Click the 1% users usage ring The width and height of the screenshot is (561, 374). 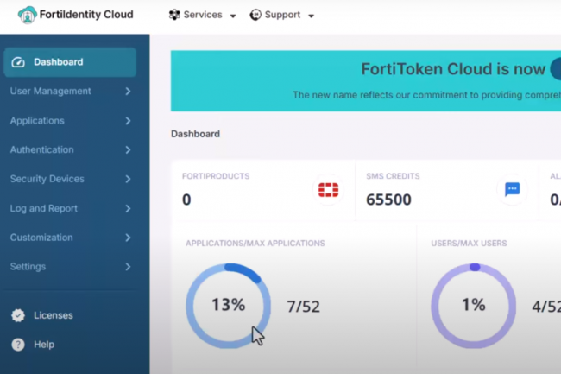click(473, 305)
